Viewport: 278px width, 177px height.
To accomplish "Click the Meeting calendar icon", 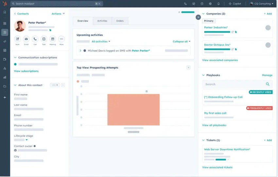I will (x=53, y=39).
